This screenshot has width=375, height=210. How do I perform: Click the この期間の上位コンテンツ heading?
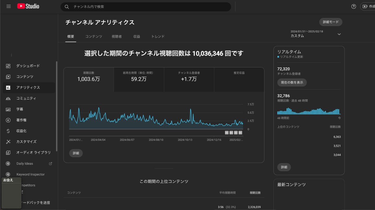point(164,181)
